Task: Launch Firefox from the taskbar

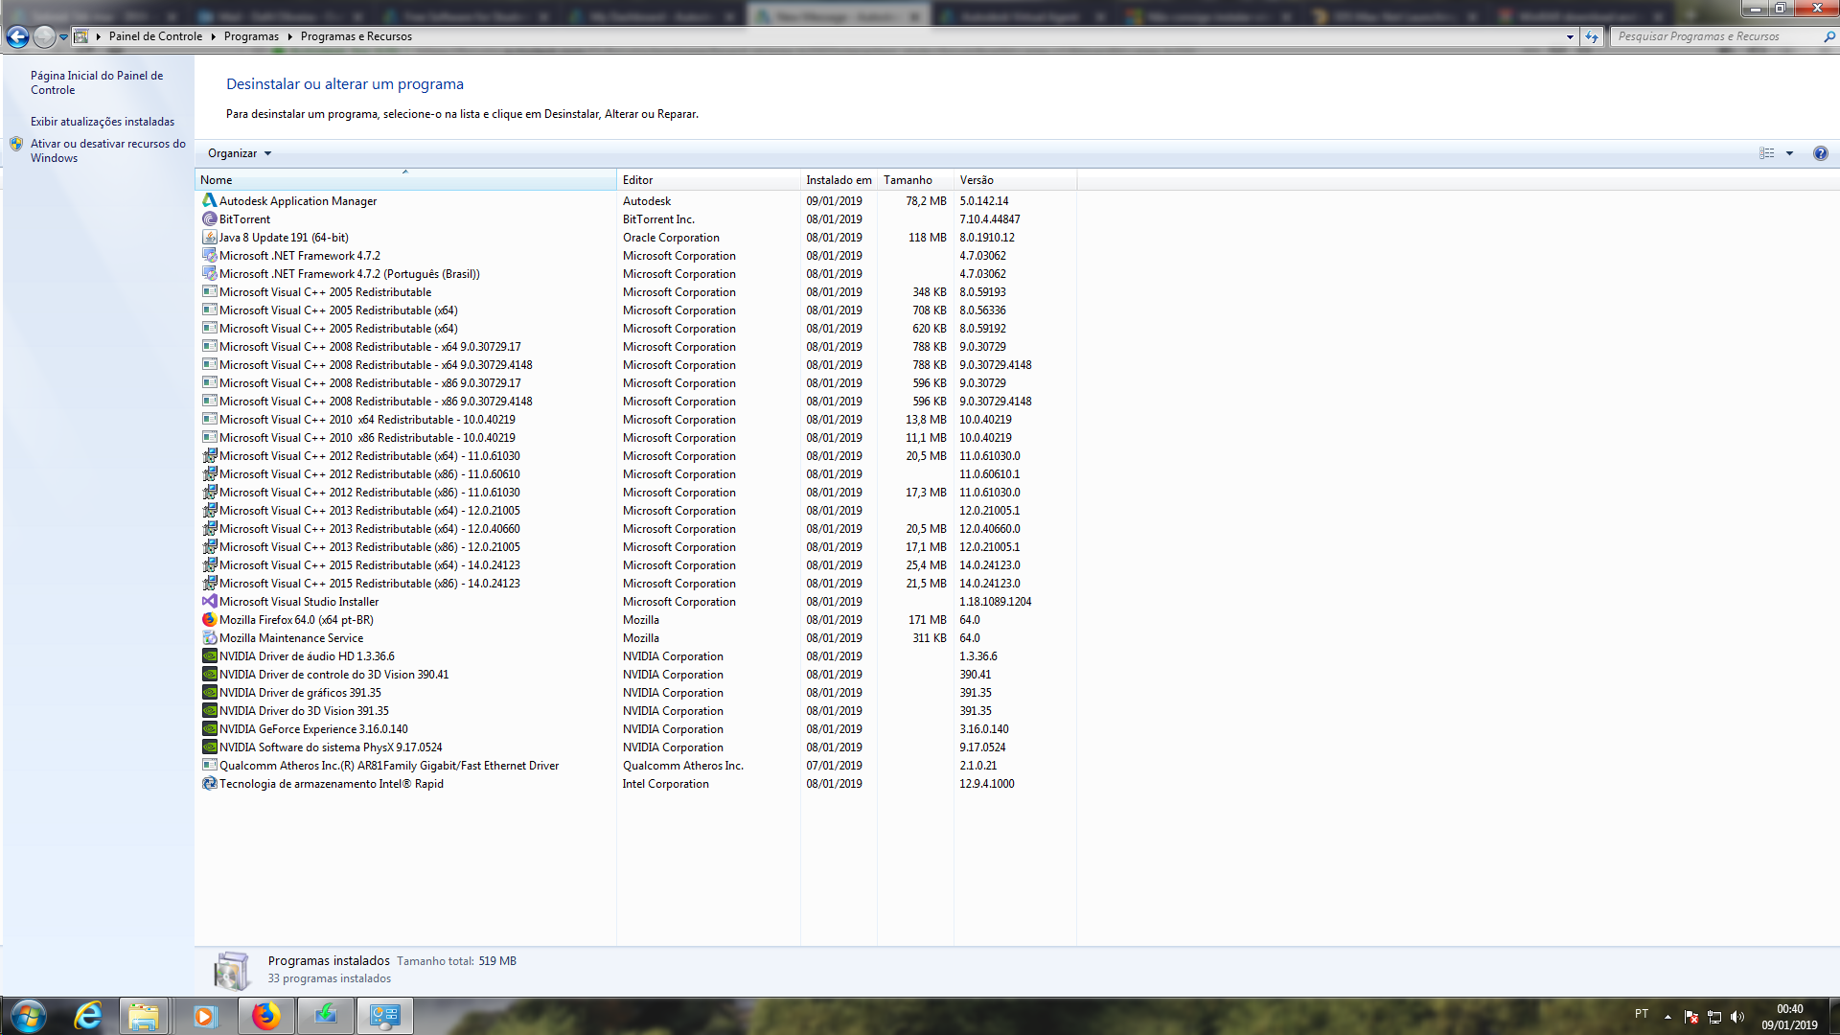Action: point(265,1015)
